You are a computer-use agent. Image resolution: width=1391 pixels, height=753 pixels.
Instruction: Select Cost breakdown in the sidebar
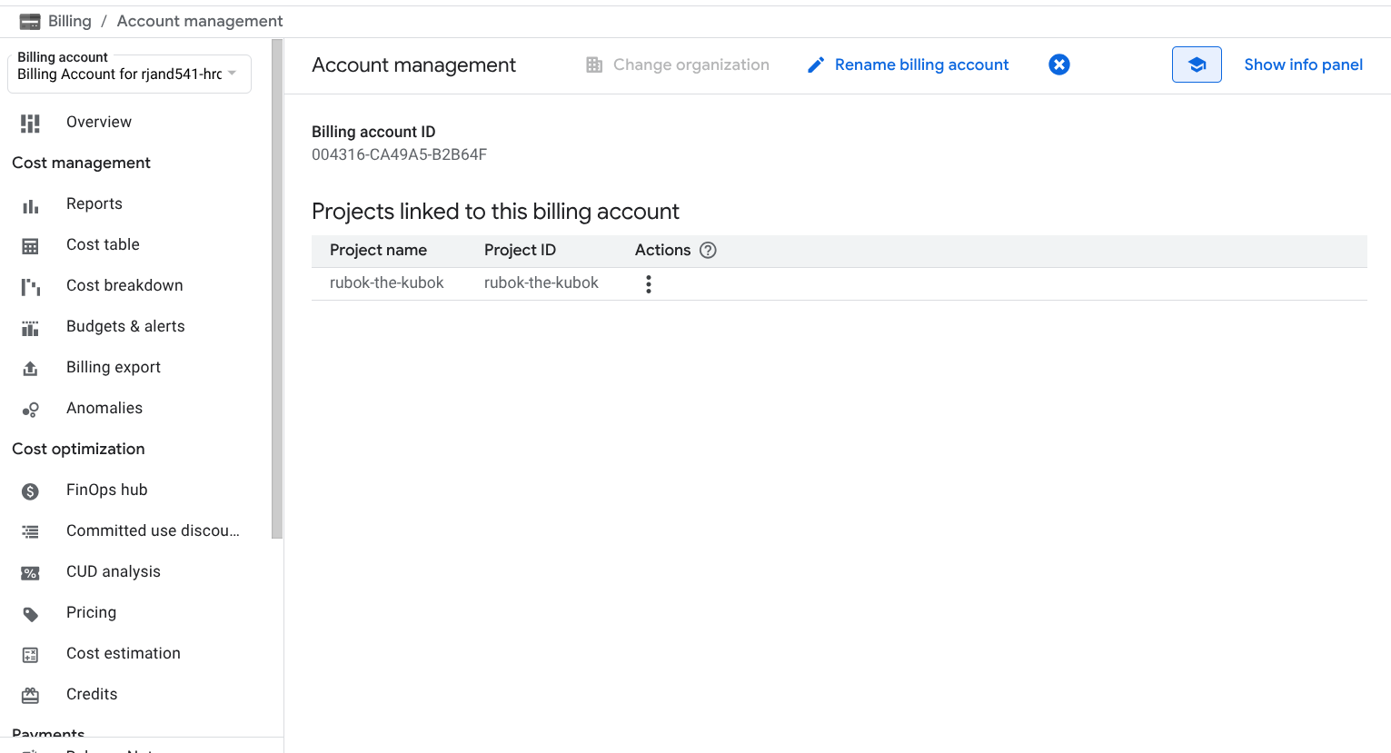[x=124, y=285]
